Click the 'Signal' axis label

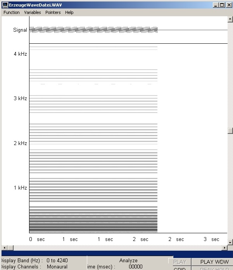(x=20, y=30)
